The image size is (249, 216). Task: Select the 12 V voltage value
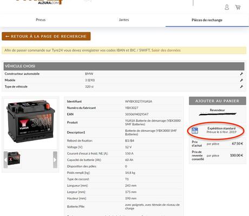(128, 147)
